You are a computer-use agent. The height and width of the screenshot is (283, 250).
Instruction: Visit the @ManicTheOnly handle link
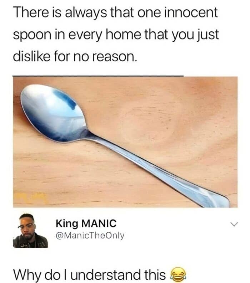coord(90,235)
